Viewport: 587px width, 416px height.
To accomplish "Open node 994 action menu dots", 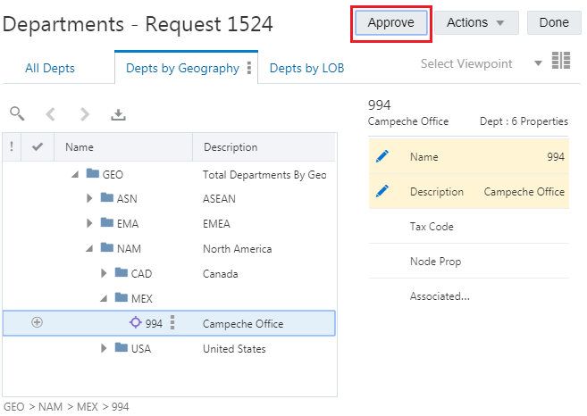I will pyautogui.click(x=172, y=322).
